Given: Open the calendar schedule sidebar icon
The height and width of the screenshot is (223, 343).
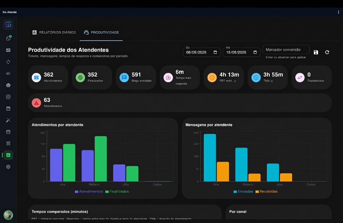Looking at the screenshot, I should click(8, 109).
